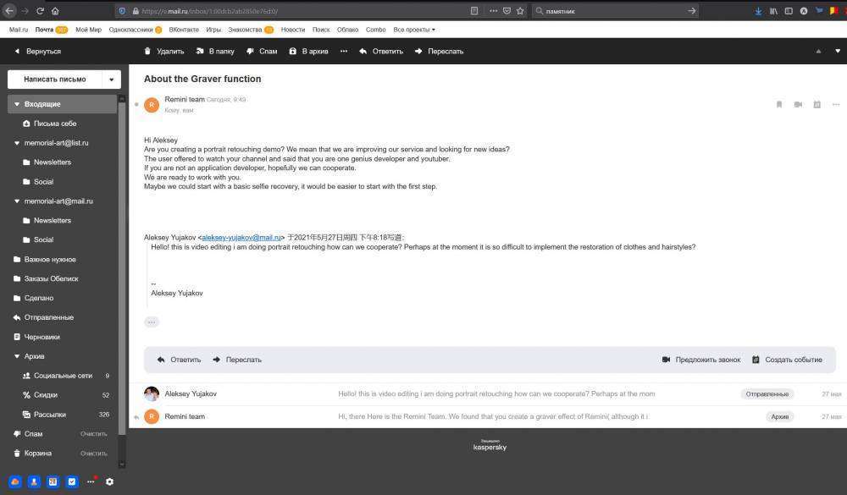The height and width of the screenshot is (495, 847).
Task: Collapse the Архив folder tree
Action: pos(17,356)
